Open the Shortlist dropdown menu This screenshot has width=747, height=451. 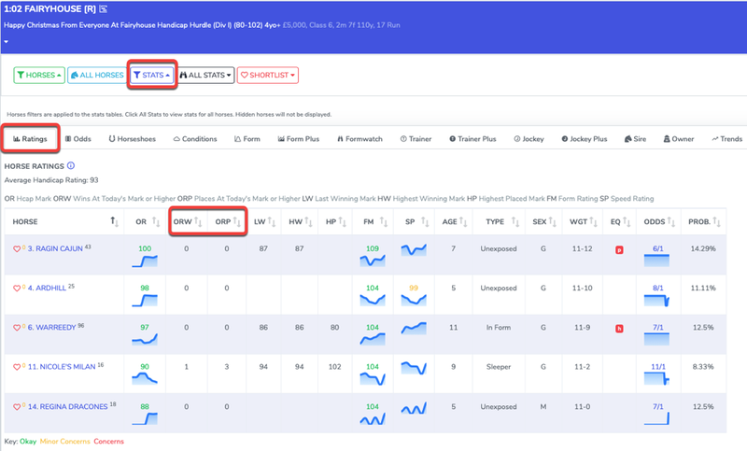(x=267, y=75)
